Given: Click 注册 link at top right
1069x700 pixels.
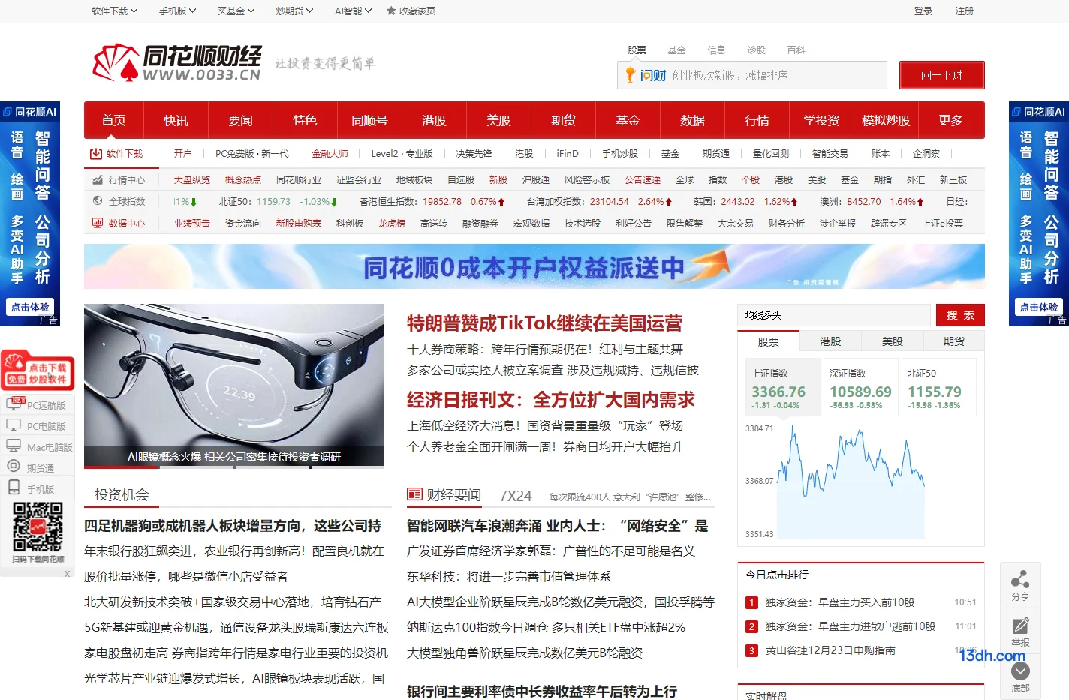Looking at the screenshot, I should (964, 11).
